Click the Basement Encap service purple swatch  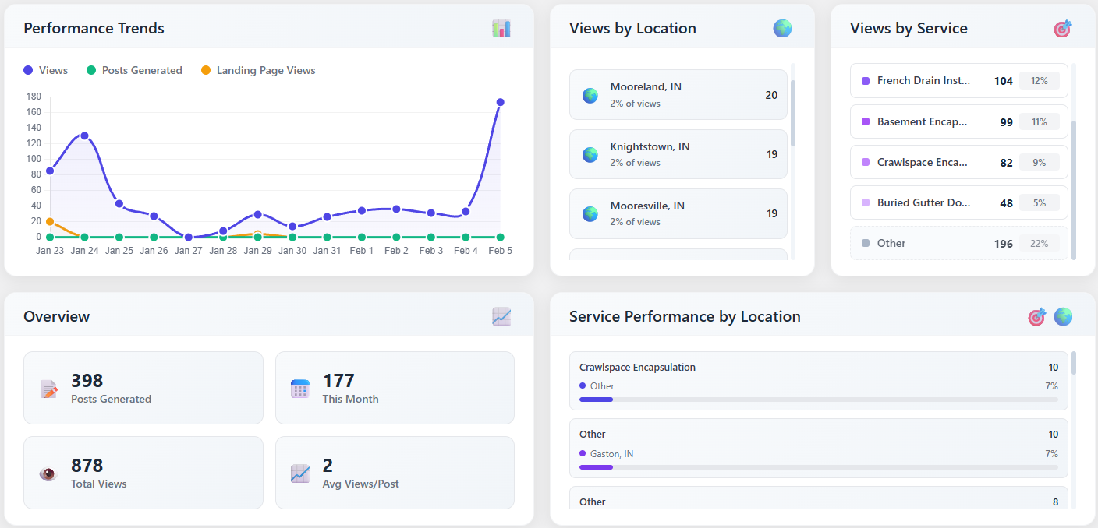pos(866,122)
